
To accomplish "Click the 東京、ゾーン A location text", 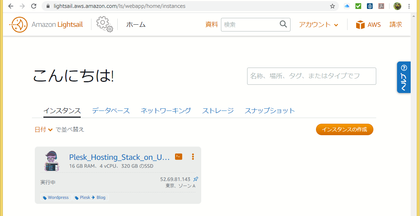I will pyautogui.click(x=180, y=186).
